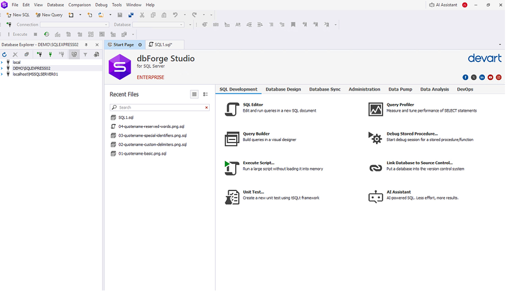Click the Recent Files search field
This screenshot has width=506, height=291.
(160, 107)
